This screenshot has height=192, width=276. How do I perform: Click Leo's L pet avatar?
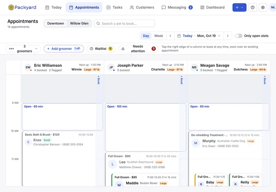point(112,164)
